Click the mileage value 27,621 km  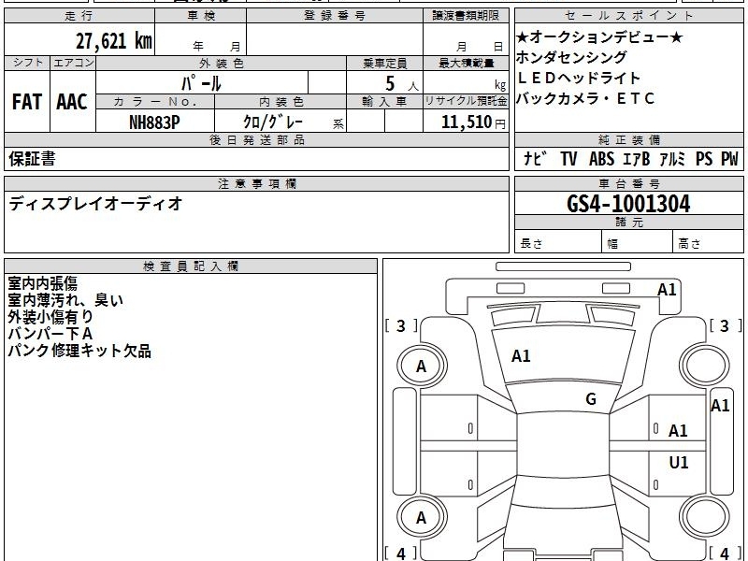tap(114, 41)
